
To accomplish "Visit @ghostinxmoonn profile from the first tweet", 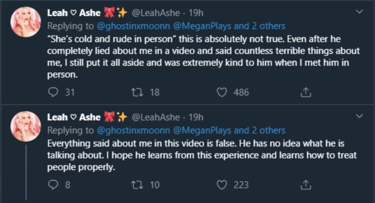I will point(133,26).
